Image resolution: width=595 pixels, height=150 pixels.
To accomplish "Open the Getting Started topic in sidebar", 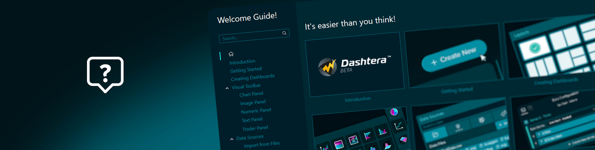I will pyautogui.click(x=246, y=69).
